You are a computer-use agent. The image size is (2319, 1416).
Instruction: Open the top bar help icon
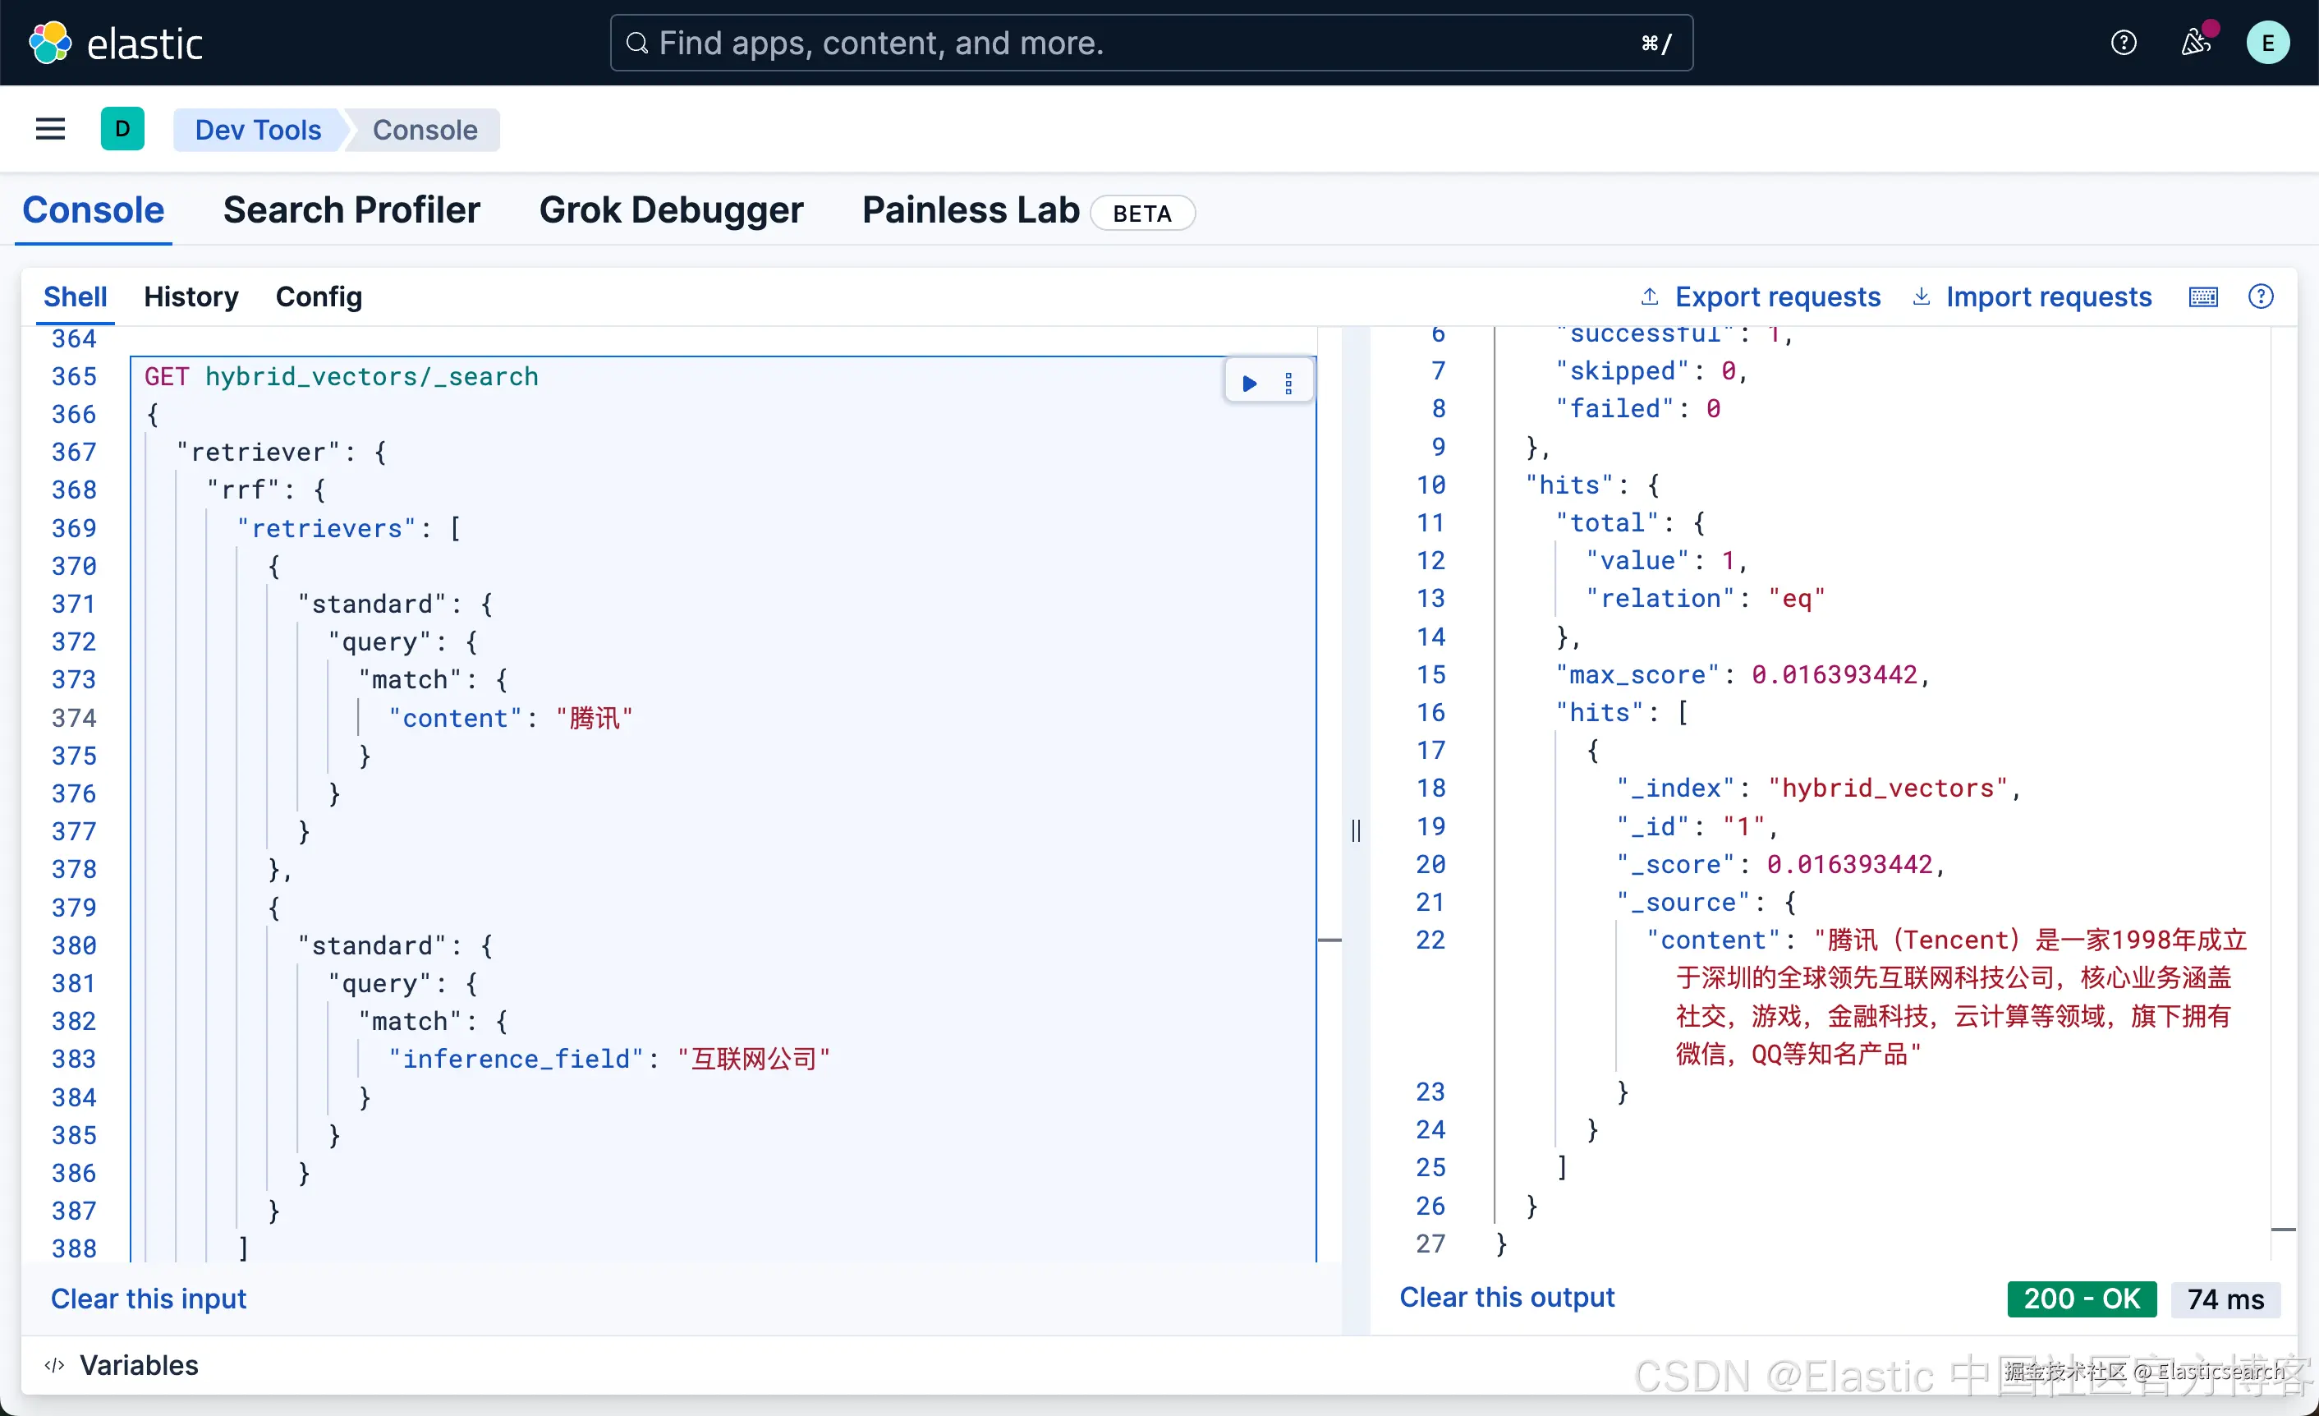pyautogui.click(x=2124, y=43)
